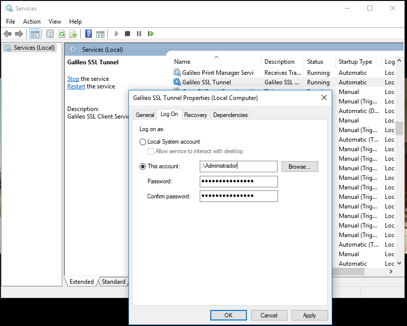Sort by the Log column header
Screen dimensions: 407x326
coord(388,62)
